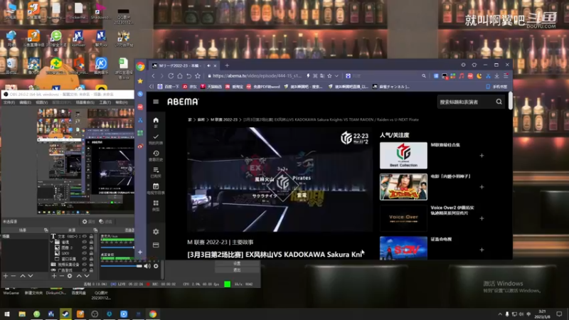Open OBS Help menu
569x320 pixels.
[121, 102]
